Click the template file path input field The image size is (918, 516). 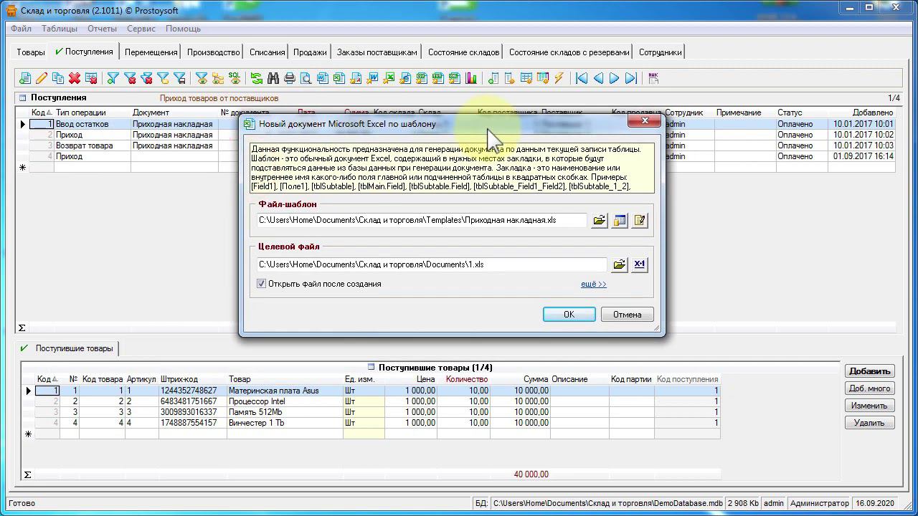click(x=422, y=220)
